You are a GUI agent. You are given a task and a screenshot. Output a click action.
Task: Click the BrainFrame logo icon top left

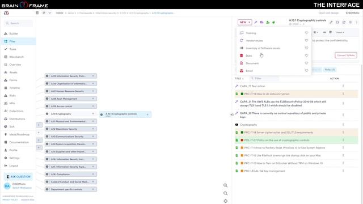(6, 13)
